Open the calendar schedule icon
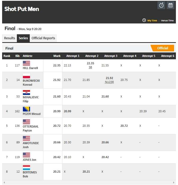Image resolution: width=178 pixels, height=185 pixels. 171,5
